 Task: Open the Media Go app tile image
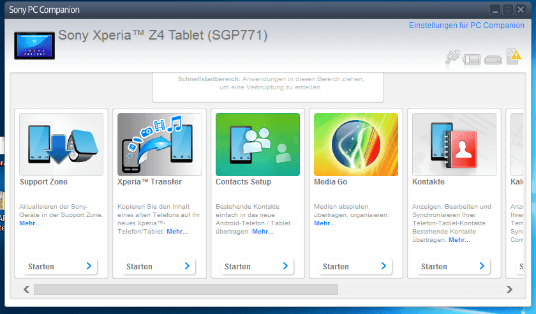[x=356, y=144]
